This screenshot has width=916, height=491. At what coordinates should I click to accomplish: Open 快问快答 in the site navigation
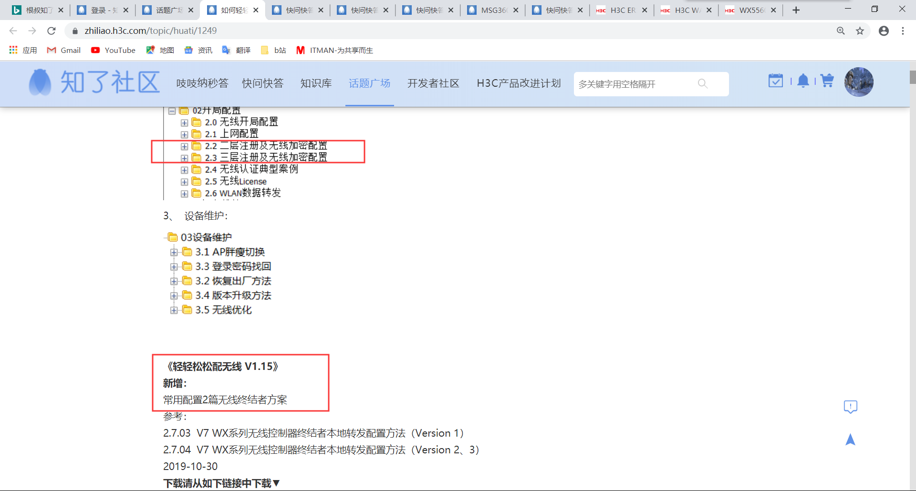pos(263,83)
